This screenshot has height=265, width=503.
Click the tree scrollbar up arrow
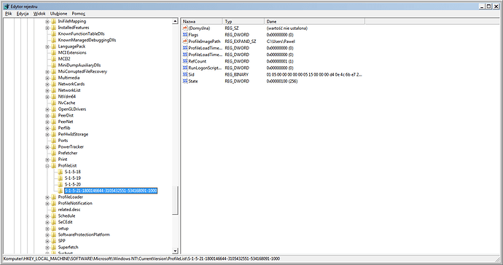(x=175, y=21)
